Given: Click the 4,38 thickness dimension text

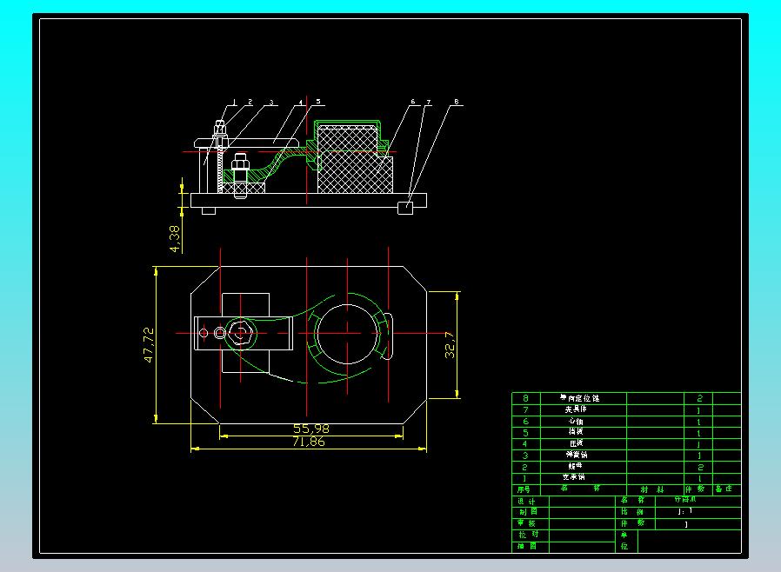Looking at the screenshot, I should tap(175, 239).
